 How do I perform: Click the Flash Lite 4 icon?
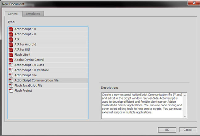pos(11,55)
